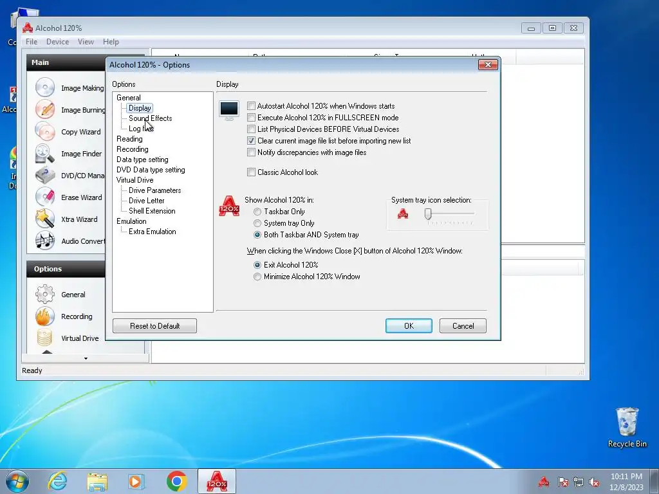The height and width of the screenshot is (494, 659).
Task: Select Drive Letter tree entry
Action: pos(146,201)
